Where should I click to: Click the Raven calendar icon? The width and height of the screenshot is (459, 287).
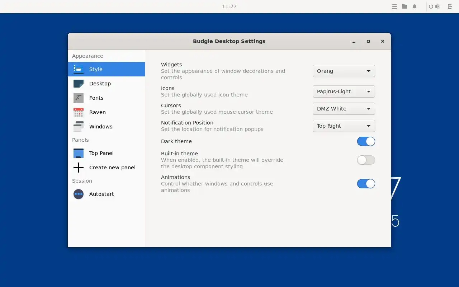[x=79, y=112]
